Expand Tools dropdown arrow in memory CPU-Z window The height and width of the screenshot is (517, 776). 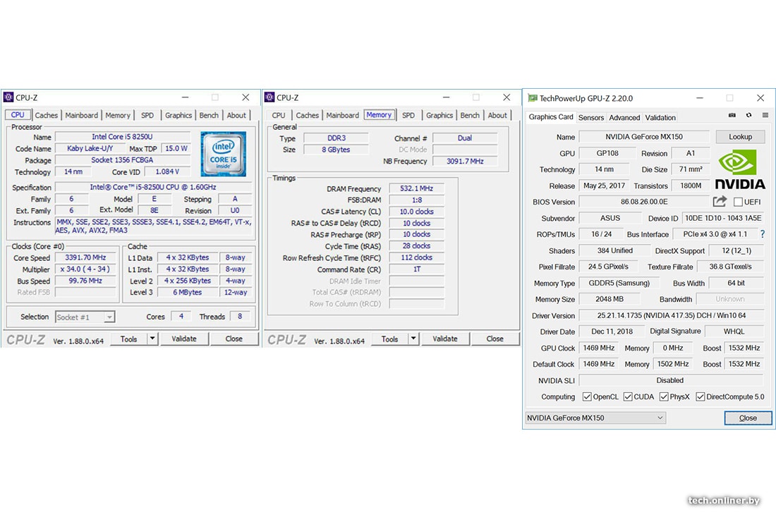point(413,339)
